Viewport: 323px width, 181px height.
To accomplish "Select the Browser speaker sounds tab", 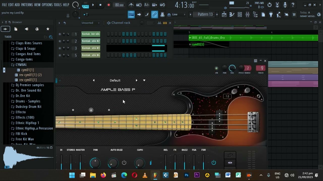I will [x=26, y=29].
